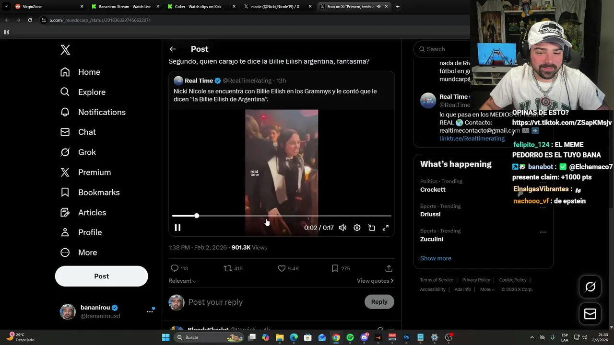Open Accessibility footer link
Image resolution: width=614 pixels, height=345 pixels.
coord(433,289)
